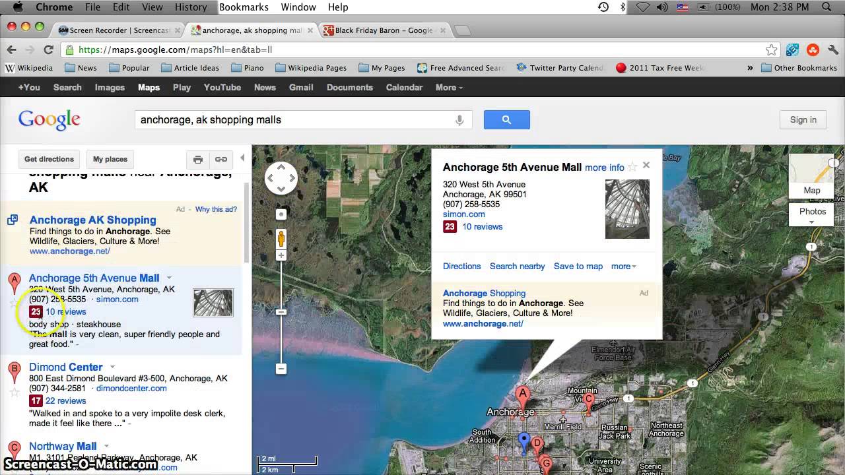Click the Delicious extension icon

coord(793,49)
